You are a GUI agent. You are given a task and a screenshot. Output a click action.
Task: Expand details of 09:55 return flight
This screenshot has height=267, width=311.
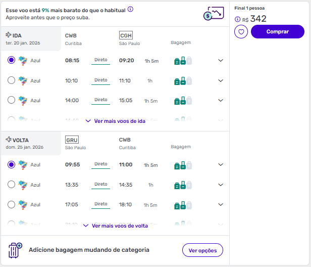(x=220, y=165)
